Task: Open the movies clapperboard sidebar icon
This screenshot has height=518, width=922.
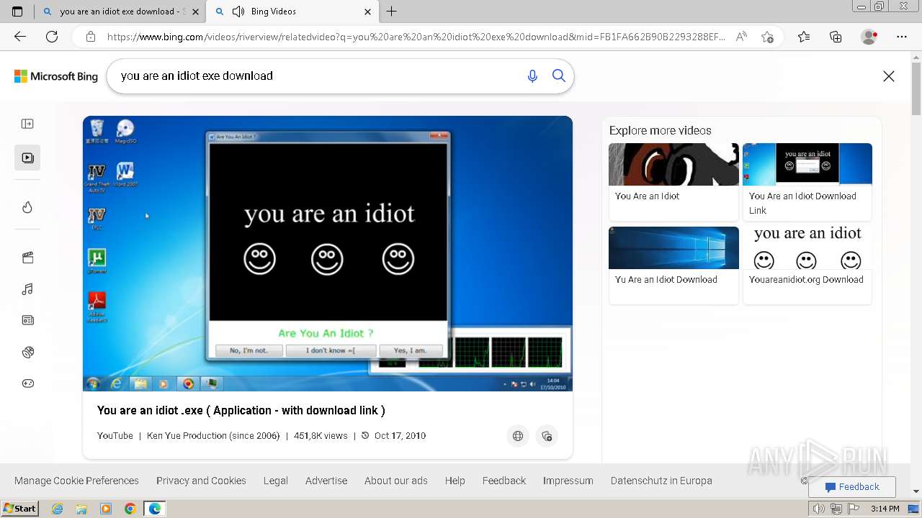Action: coord(27,258)
